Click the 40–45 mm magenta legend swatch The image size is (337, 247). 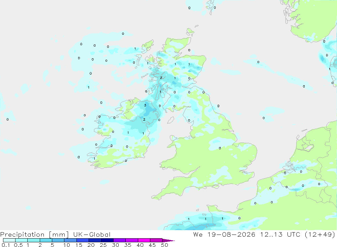click(144, 240)
